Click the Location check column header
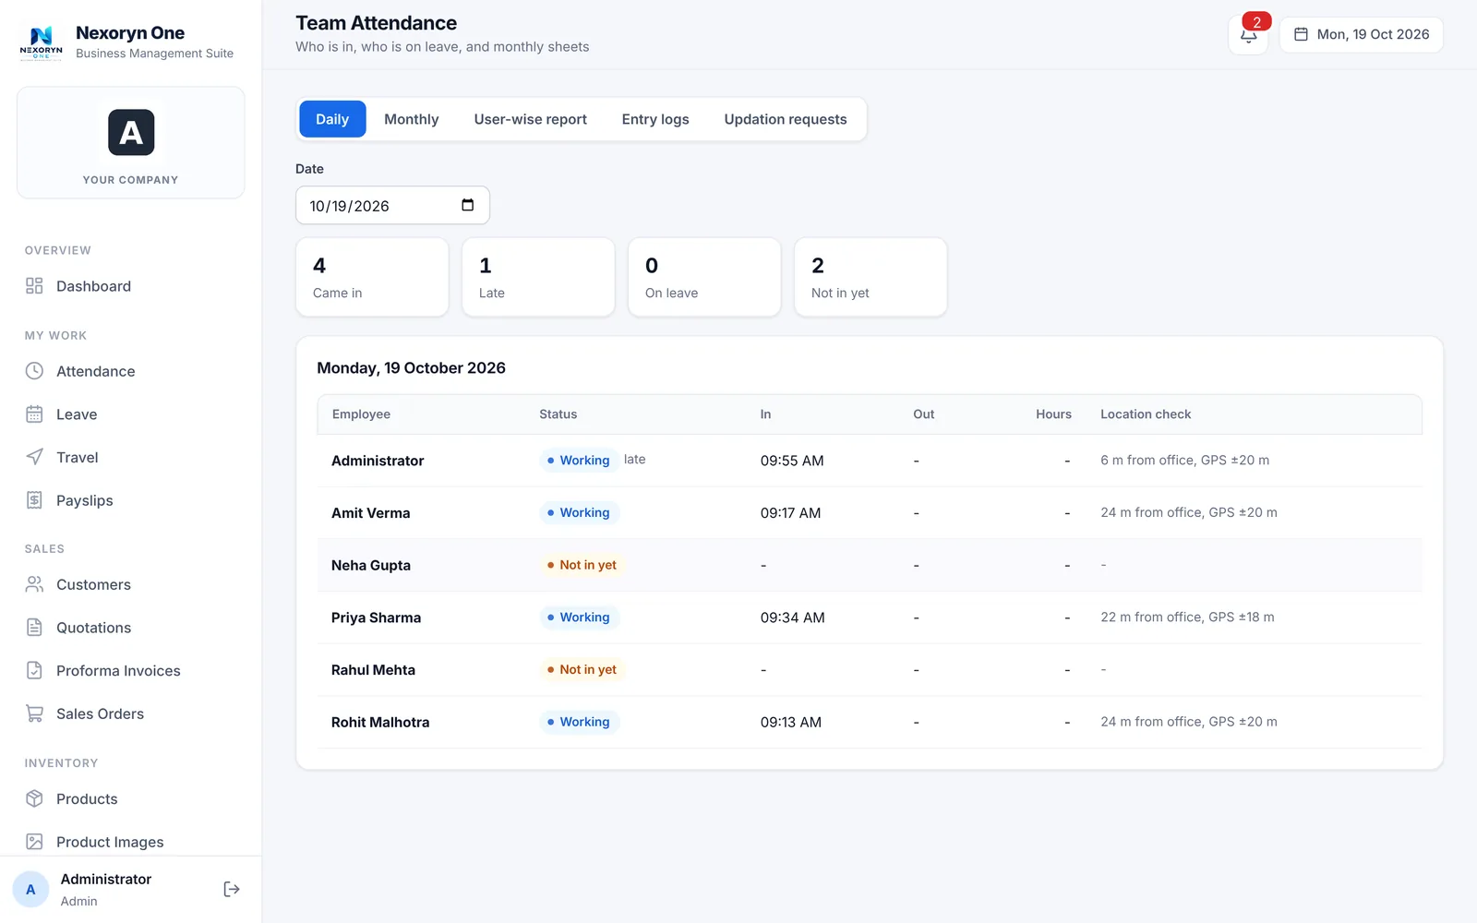The width and height of the screenshot is (1477, 923). pyautogui.click(x=1146, y=414)
